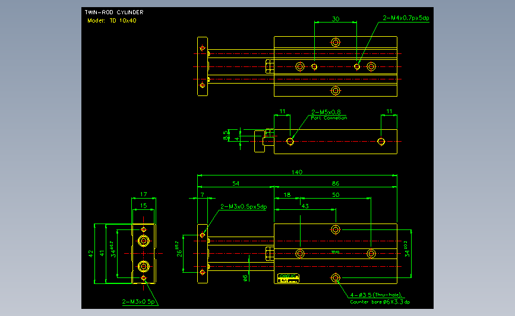This screenshot has width=515, height=316.
Task: Click the 41 height dimension
Action: click(x=102, y=253)
